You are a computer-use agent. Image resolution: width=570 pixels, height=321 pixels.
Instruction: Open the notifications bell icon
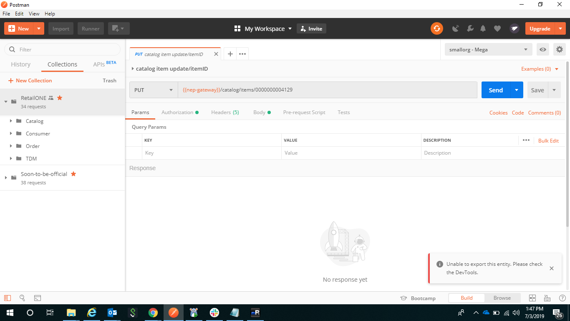(x=483, y=28)
